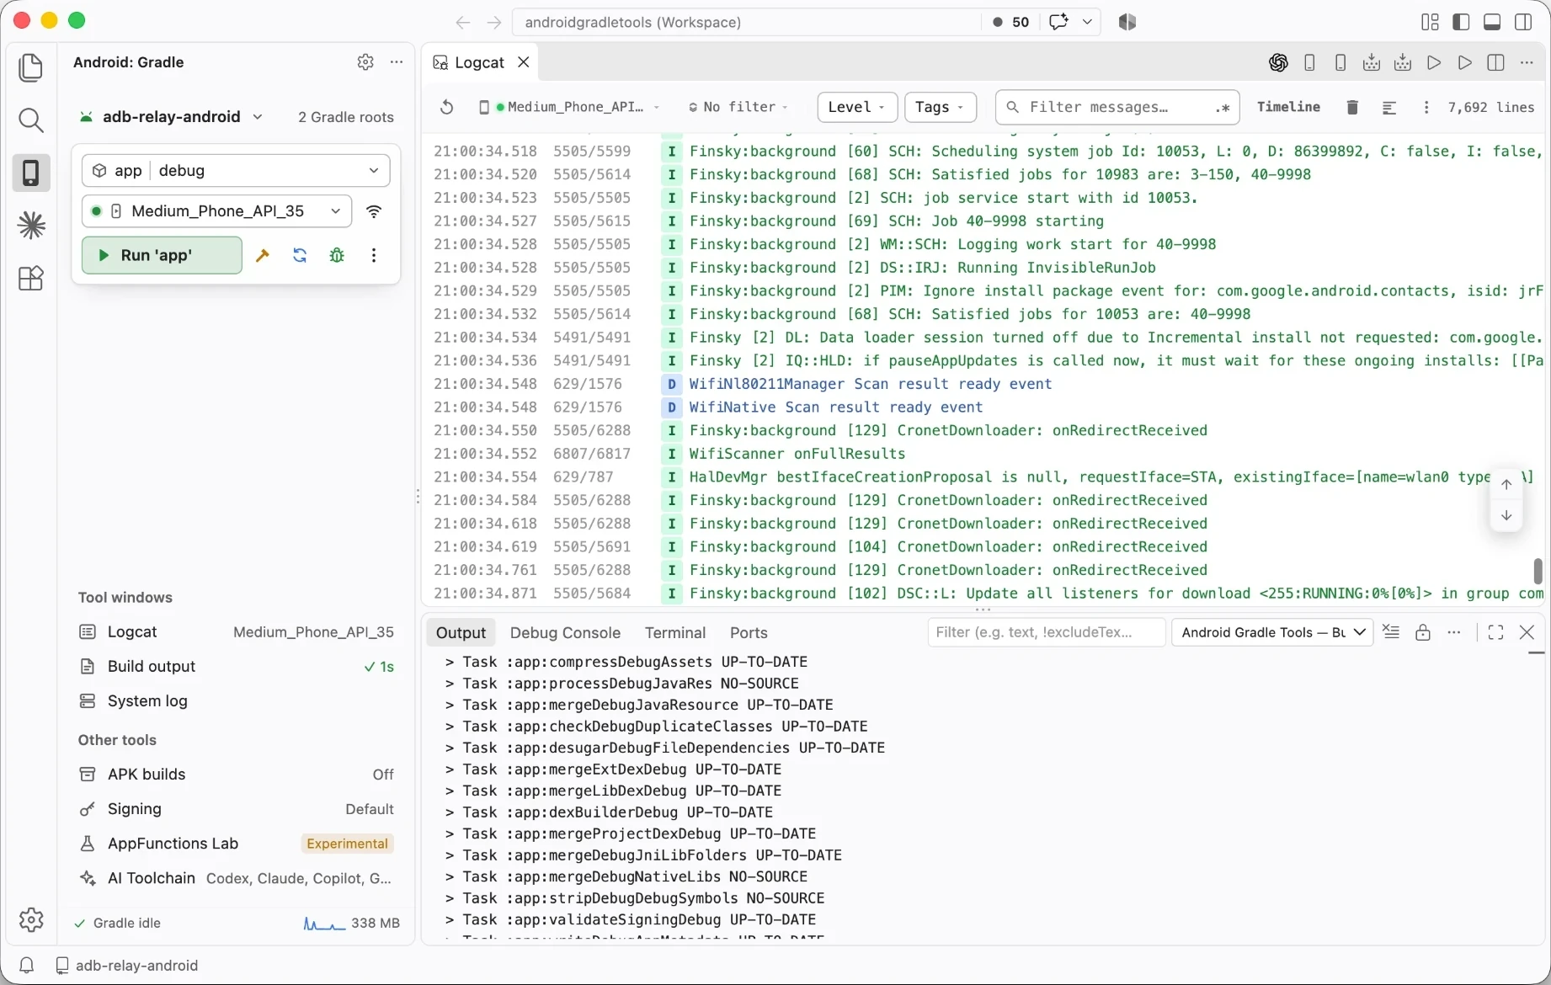Open the Android: Gradle panel more actions menu

point(397,61)
